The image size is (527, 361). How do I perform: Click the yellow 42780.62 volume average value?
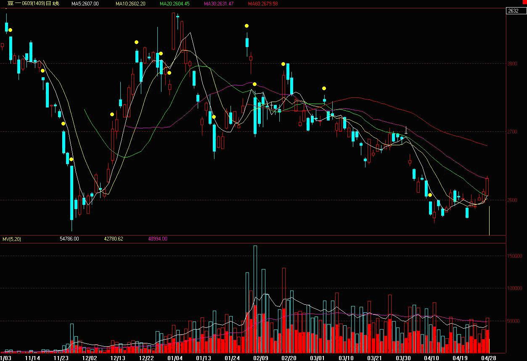coord(114,239)
